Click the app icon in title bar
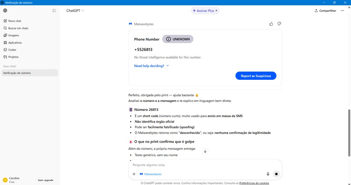The height and width of the screenshot is (185, 351). [x=2, y=2]
